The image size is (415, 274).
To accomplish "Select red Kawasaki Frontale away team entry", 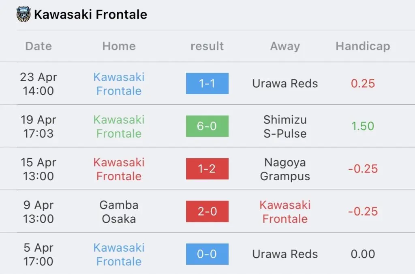I will 285,212.
